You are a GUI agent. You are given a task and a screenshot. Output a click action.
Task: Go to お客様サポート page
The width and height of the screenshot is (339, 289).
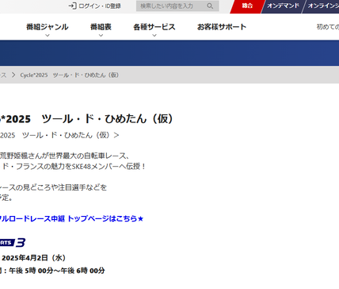222,27
